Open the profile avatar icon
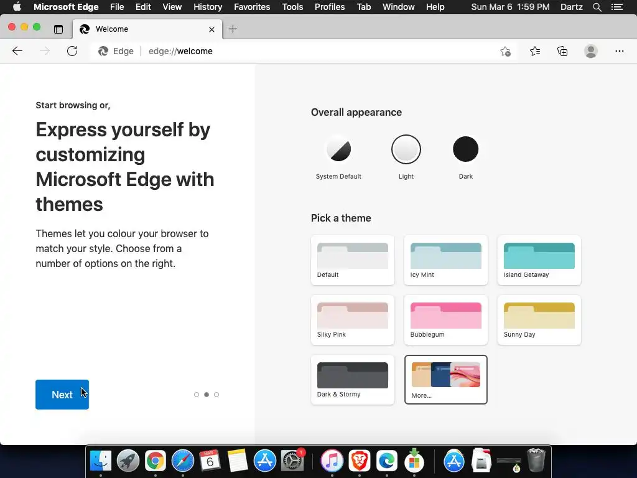637x478 pixels. [x=591, y=51]
